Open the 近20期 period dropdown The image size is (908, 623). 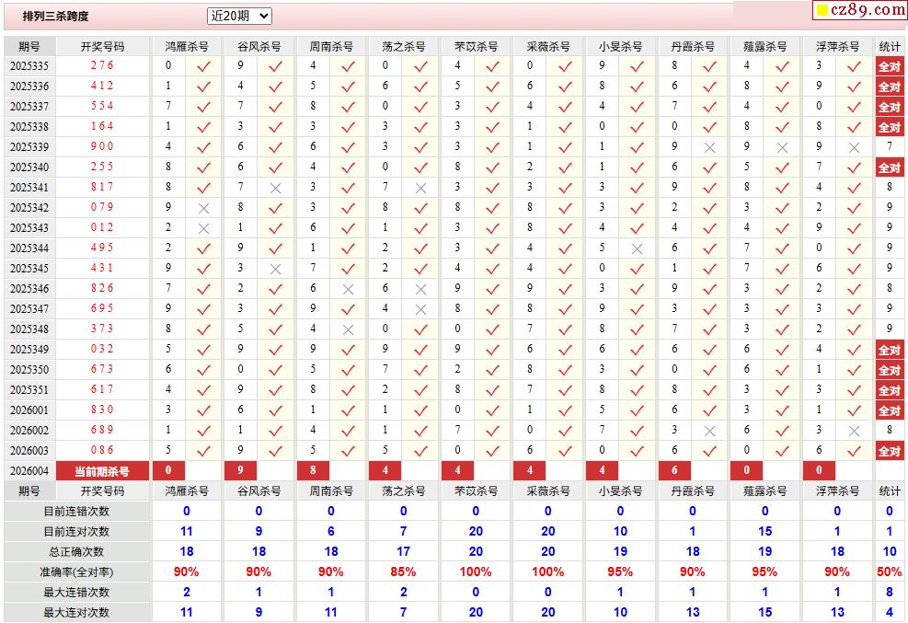(239, 16)
